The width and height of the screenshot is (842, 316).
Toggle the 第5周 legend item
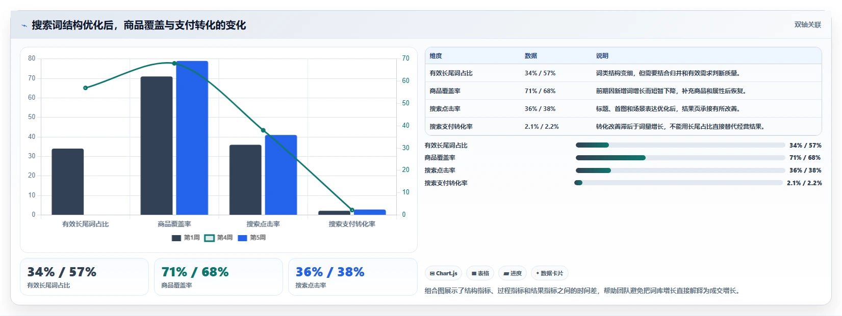252,238
